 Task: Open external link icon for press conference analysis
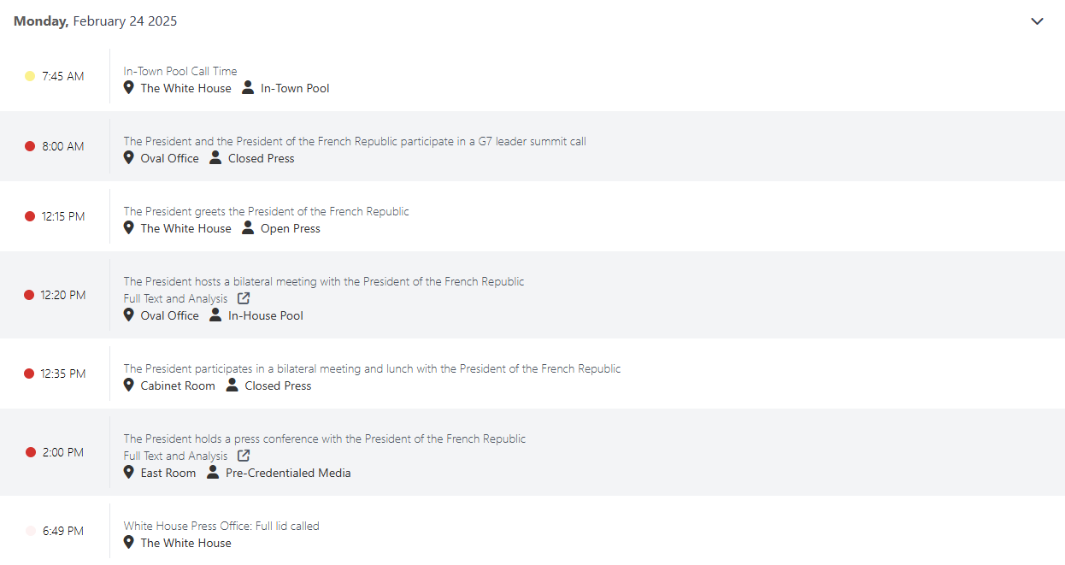(244, 456)
